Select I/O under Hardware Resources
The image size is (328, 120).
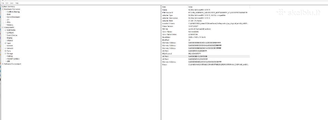8,20
